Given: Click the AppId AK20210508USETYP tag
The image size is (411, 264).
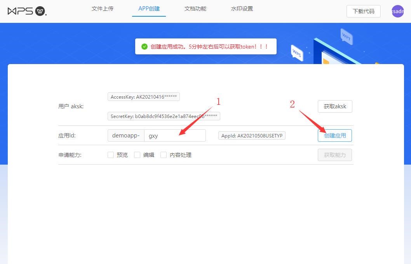Looking at the screenshot, I should (x=252, y=135).
